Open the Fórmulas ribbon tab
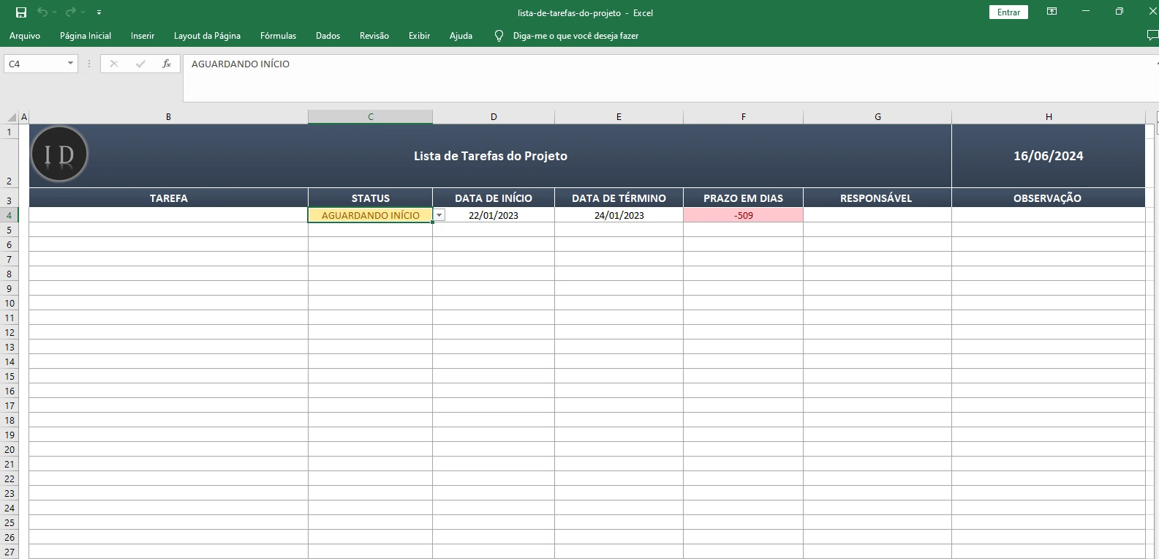The width and height of the screenshot is (1159, 559). coord(278,36)
